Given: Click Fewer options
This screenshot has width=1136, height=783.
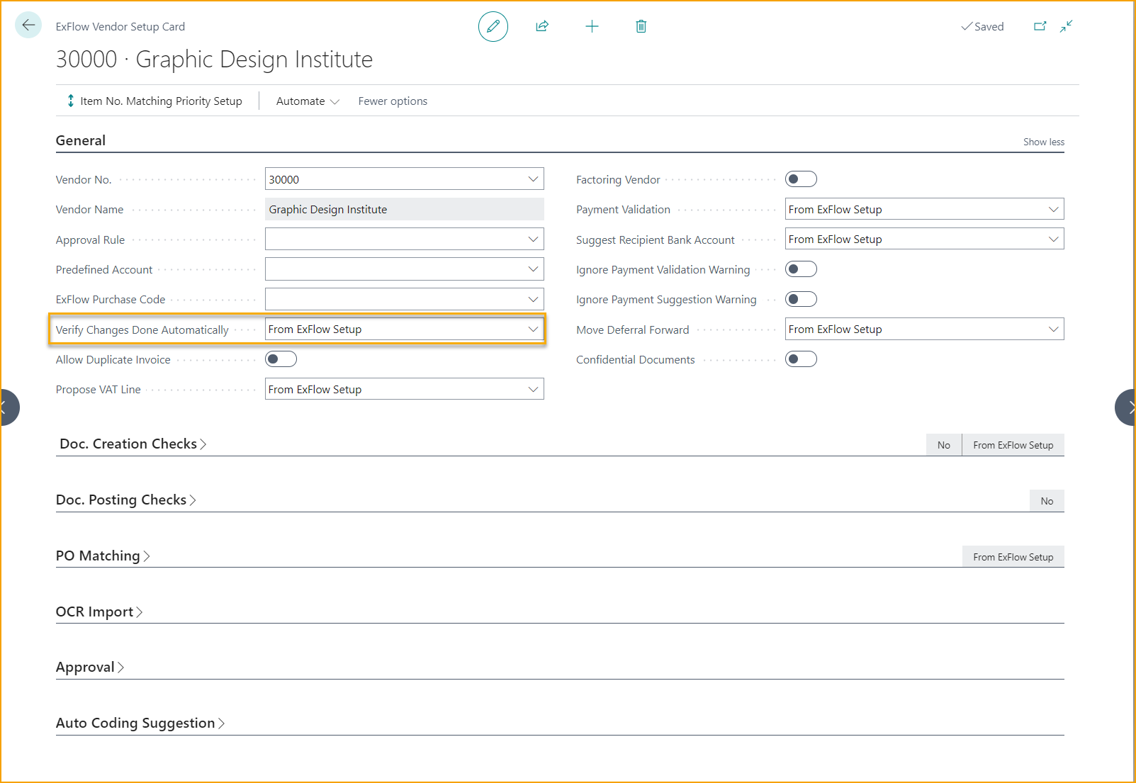Looking at the screenshot, I should pos(393,101).
